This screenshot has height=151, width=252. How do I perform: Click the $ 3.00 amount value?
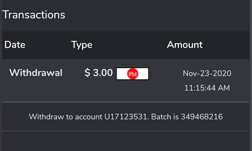click(99, 73)
